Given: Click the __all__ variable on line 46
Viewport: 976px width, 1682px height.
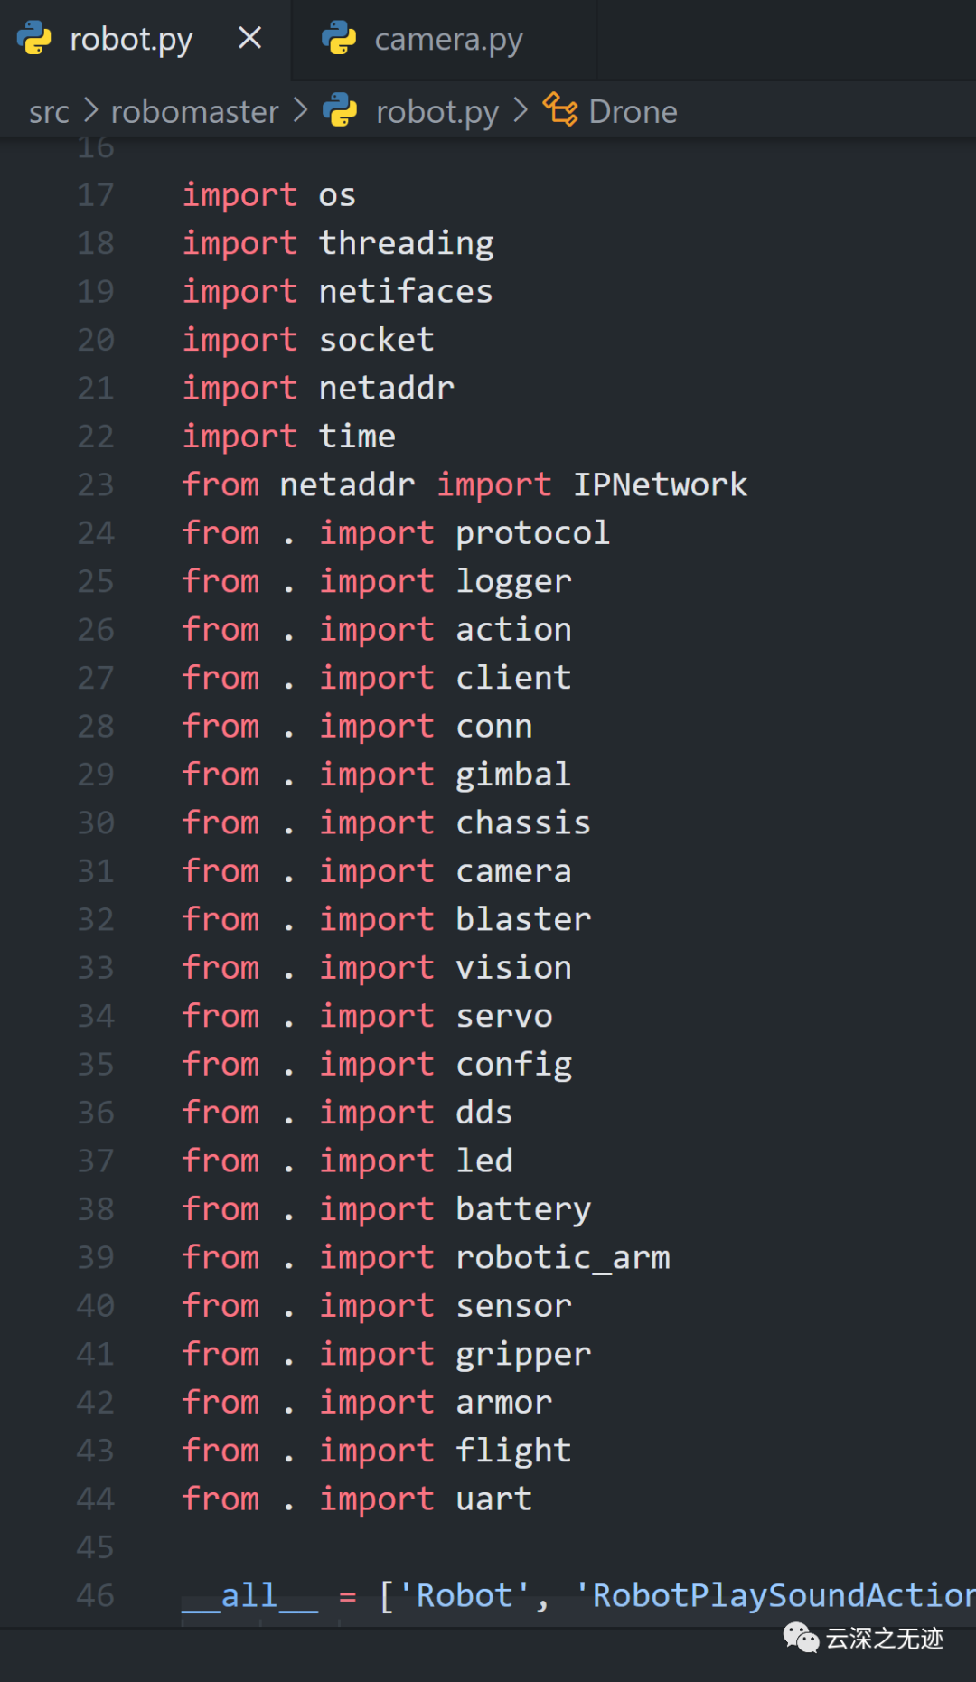Looking at the screenshot, I should point(249,1595).
